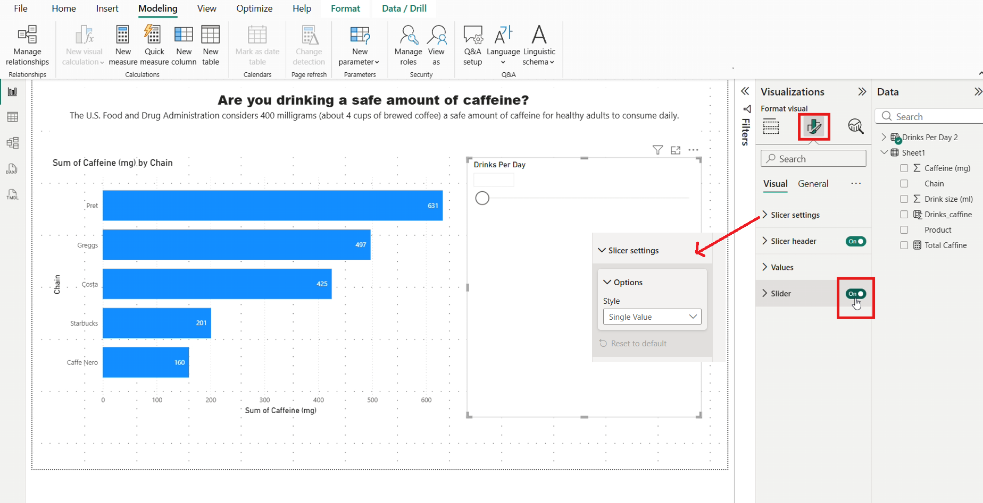
Task: Expand the Values section in format pane
Action: coord(782,267)
